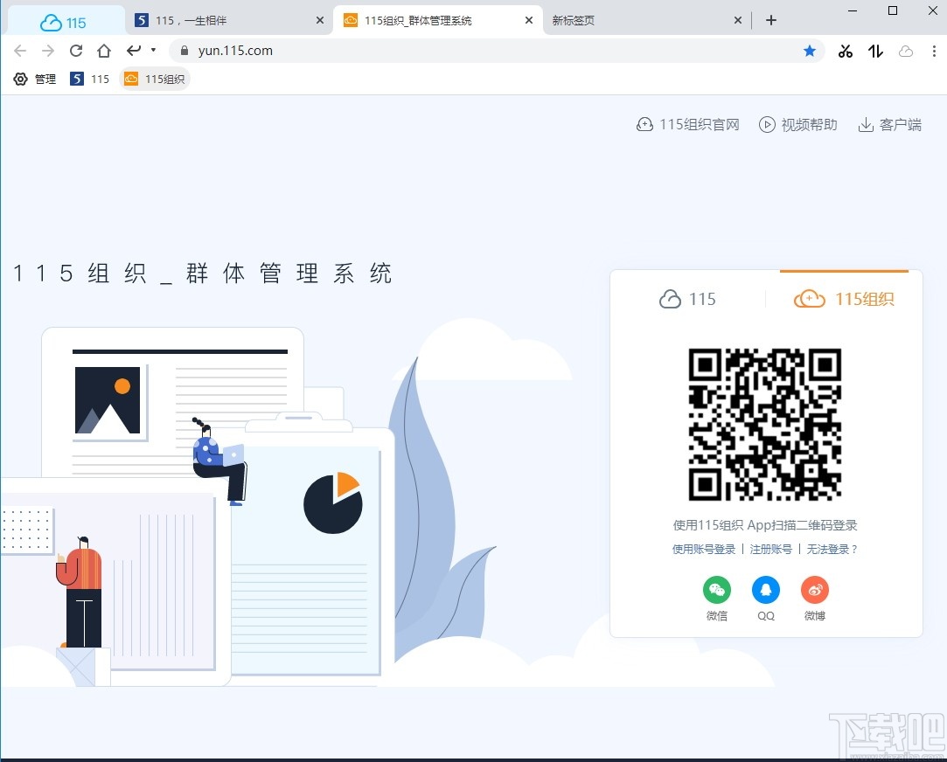Choose '使用账号登录' account login
947x762 pixels.
[x=704, y=549]
